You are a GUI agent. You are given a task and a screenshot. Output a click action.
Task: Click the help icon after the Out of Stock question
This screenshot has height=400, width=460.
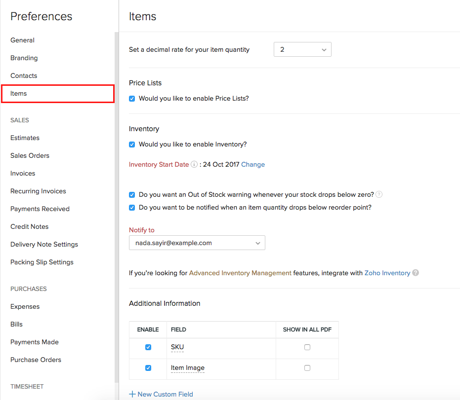pyautogui.click(x=378, y=194)
